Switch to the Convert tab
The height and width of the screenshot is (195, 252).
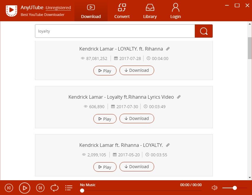pyautogui.click(x=122, y=11)
